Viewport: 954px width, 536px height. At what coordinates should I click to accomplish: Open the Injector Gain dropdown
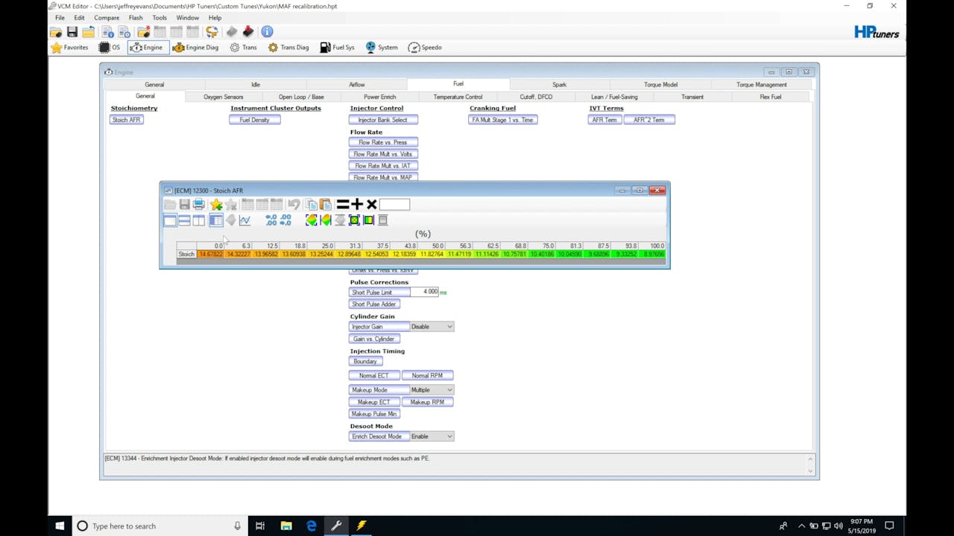(449, 327)
